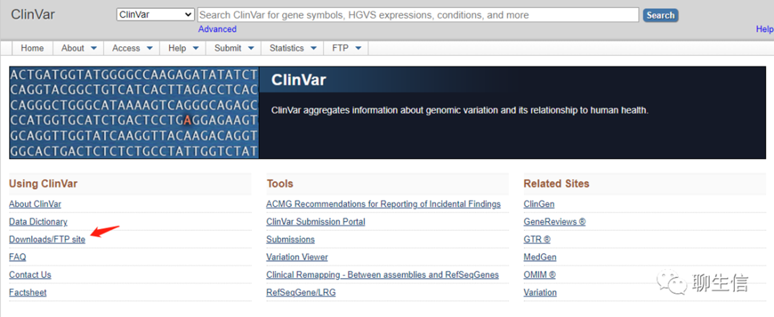774x317 pixels.
Task: Click the DNA sequence banner image
Action: click(134, 112)
